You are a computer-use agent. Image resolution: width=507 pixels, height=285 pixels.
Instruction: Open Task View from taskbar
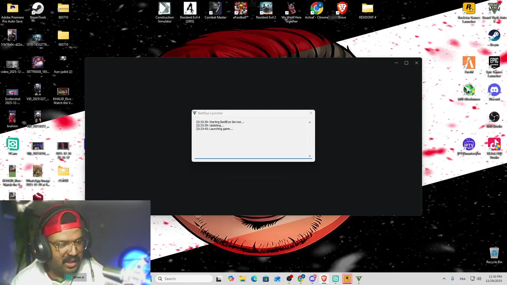coord(219,279)
